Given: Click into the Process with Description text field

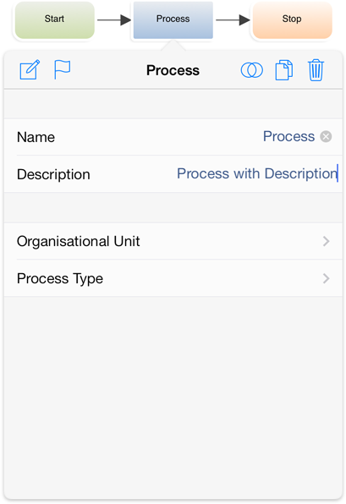Looking at the screenshot, I should click(x=257, y=174).
